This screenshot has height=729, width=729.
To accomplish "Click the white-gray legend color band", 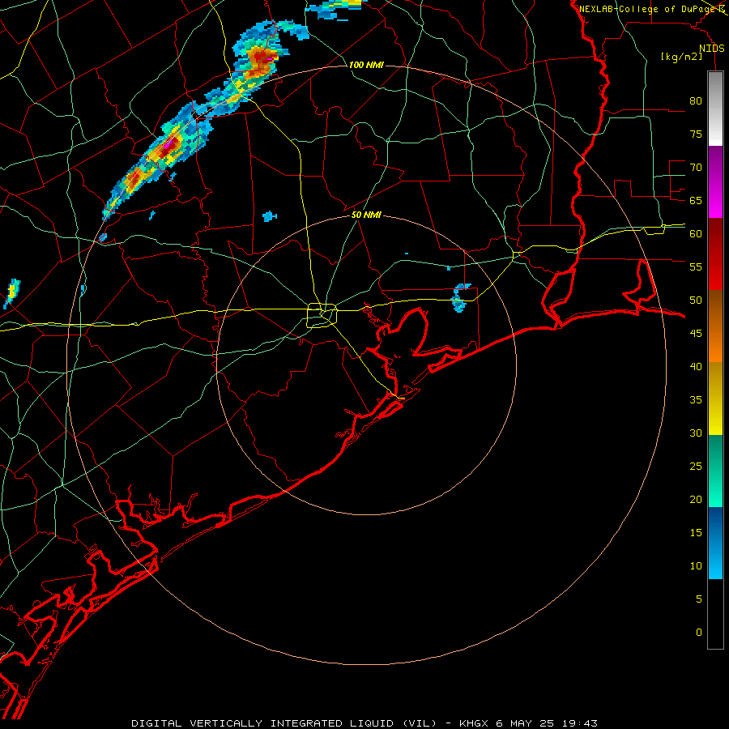I will [x=715, y=109].
